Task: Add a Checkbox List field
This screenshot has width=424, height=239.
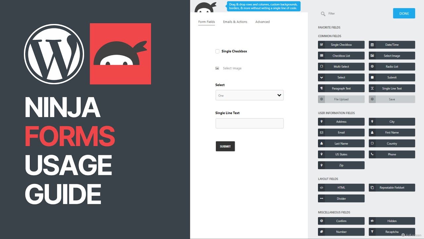Action: point(341,56)
